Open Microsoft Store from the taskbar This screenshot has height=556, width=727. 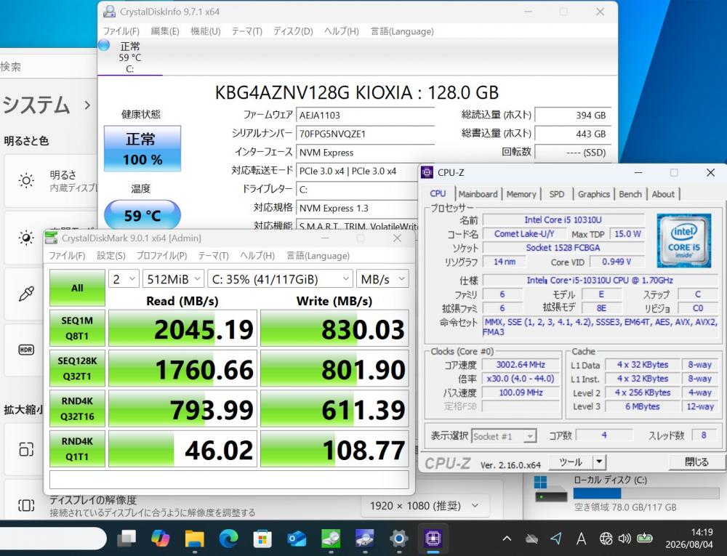(262, 539)
